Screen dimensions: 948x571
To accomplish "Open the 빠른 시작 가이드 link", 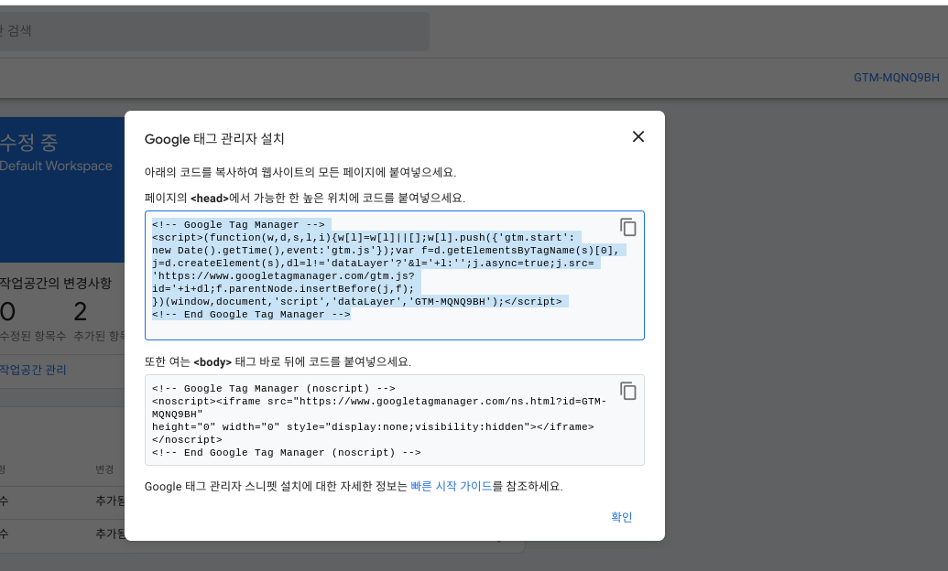I will pyautogui.click(x=451, y=487).
